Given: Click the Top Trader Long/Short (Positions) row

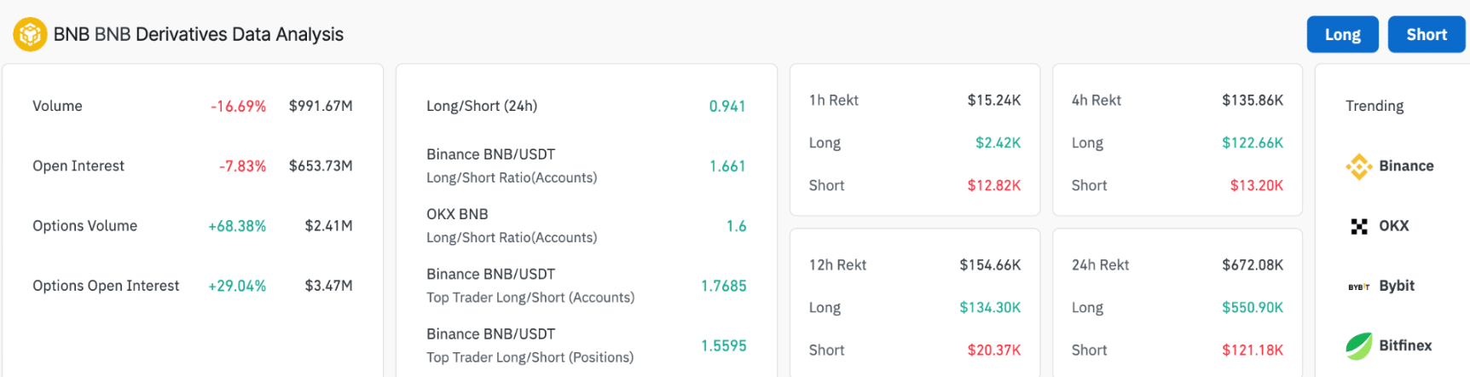Looking at the screenshot, I should [586, 345].
